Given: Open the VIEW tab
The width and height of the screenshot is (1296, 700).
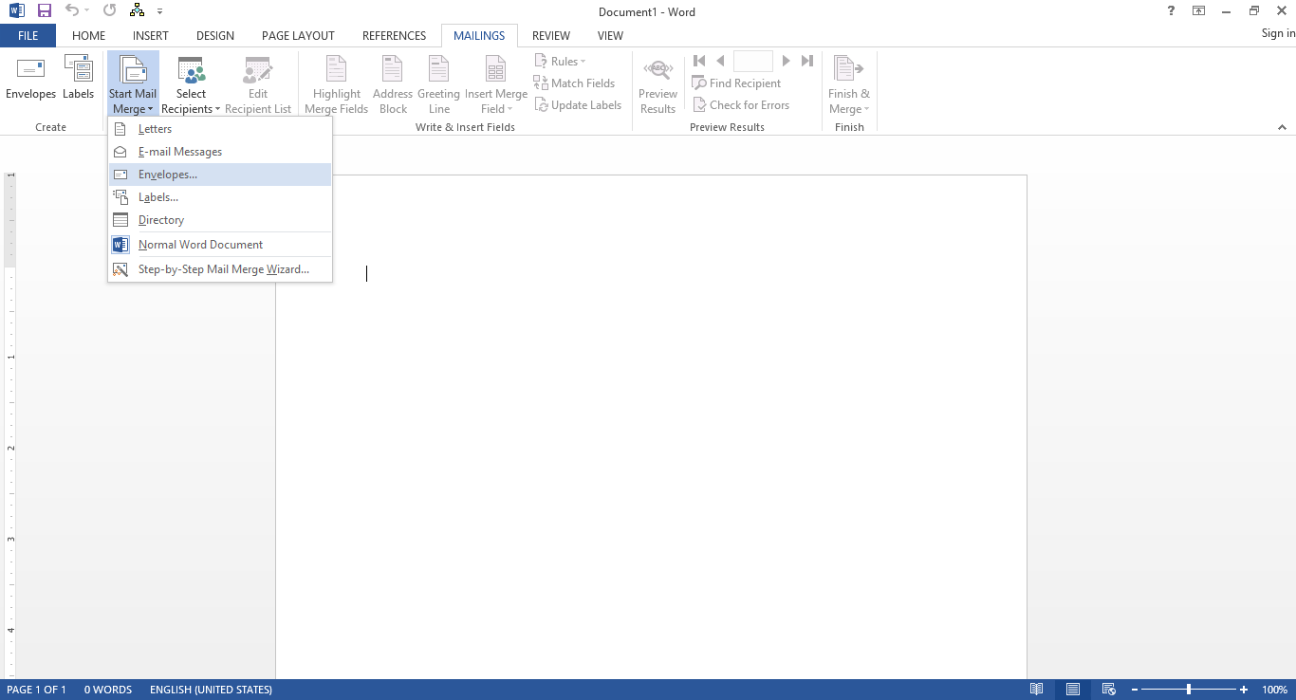Looking at the screenshot, I should [x=611, y=36].
